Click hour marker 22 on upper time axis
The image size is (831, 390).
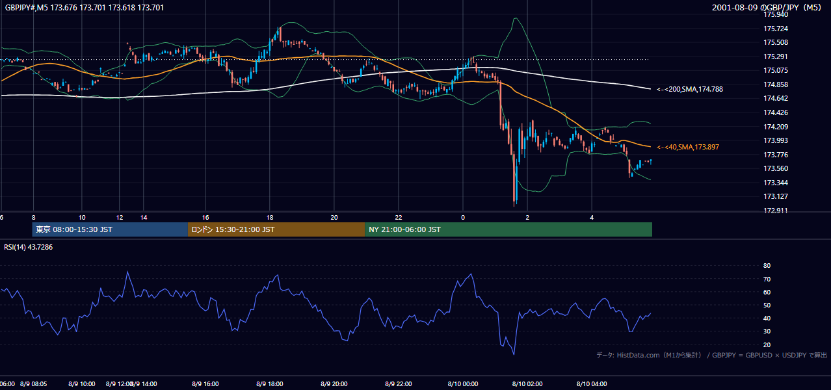399,217
